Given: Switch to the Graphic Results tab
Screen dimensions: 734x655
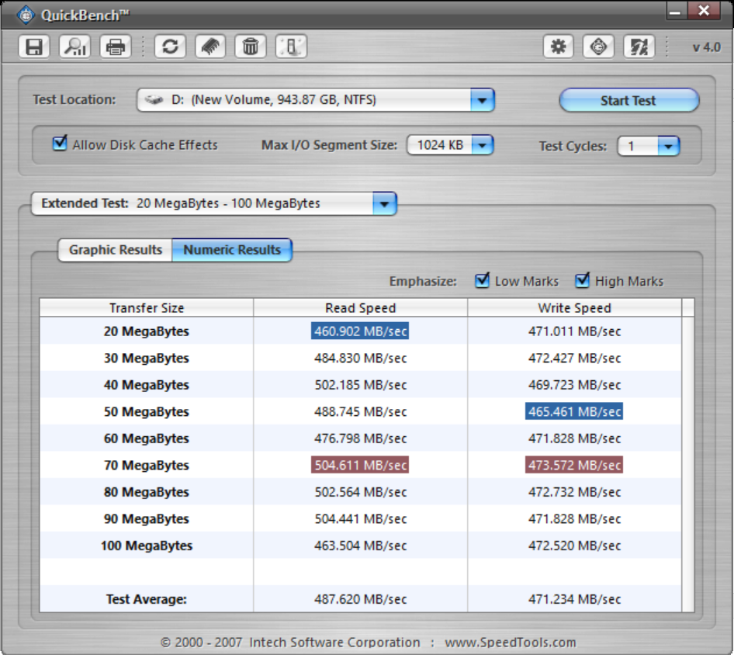Looking at the screenshot, I should pos(115,250).
